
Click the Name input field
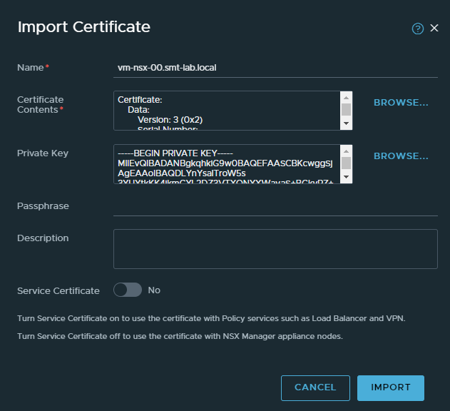click(275, 67)
